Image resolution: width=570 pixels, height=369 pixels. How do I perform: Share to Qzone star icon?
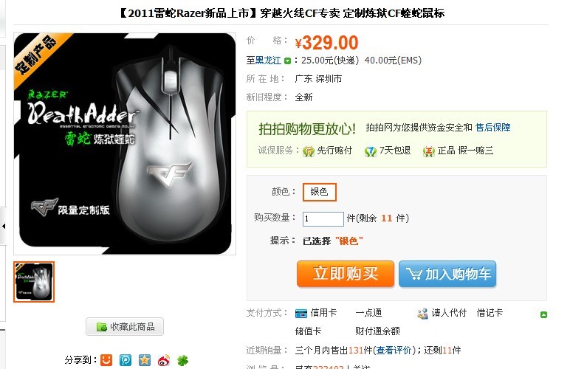coord(145,360)
